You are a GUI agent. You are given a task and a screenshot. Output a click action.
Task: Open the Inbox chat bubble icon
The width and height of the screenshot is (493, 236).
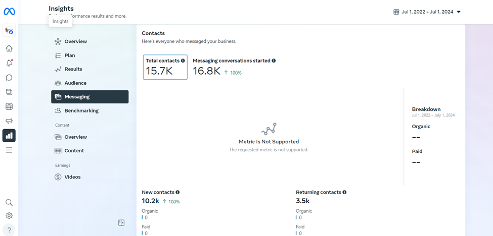[x=9, y=78]
